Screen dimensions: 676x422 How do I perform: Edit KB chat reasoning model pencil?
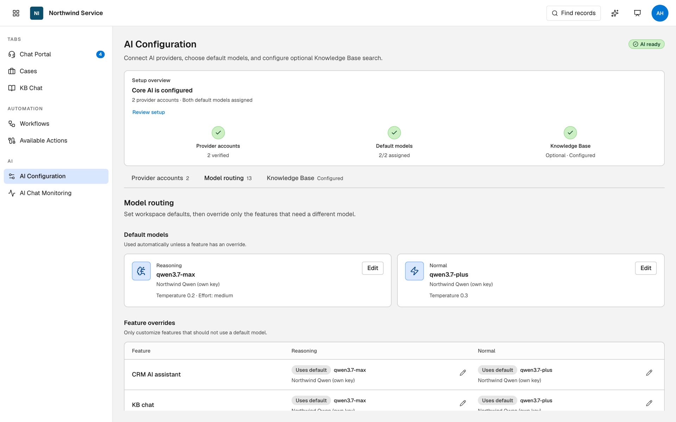click(463, 403)
